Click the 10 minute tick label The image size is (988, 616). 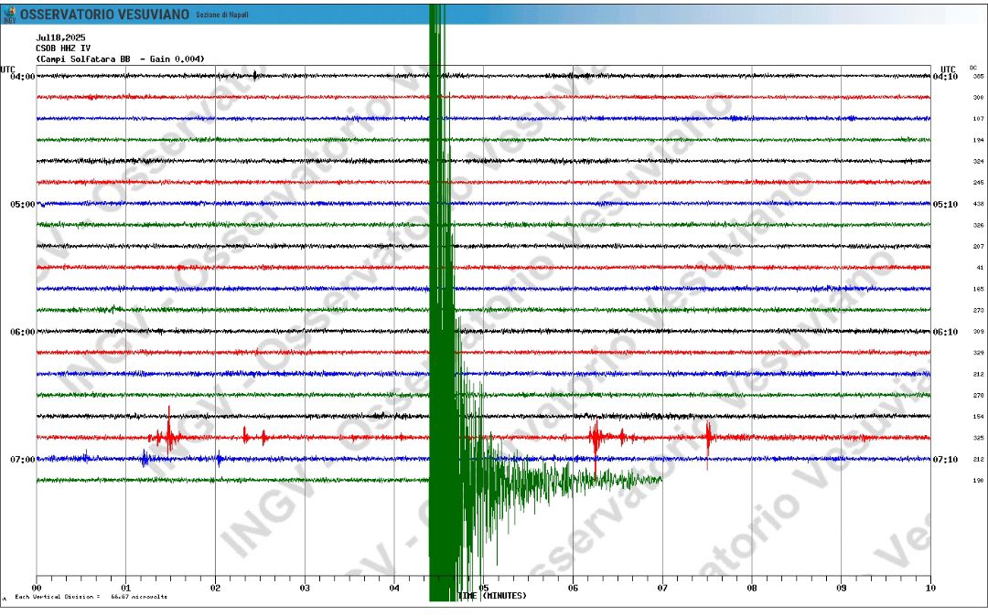coord(930,589)
